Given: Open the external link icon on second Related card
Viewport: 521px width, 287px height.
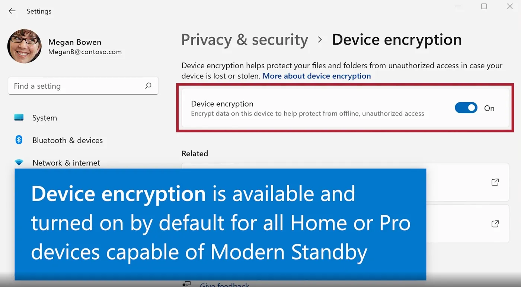Looking at the screenshot, I should 495,224.
